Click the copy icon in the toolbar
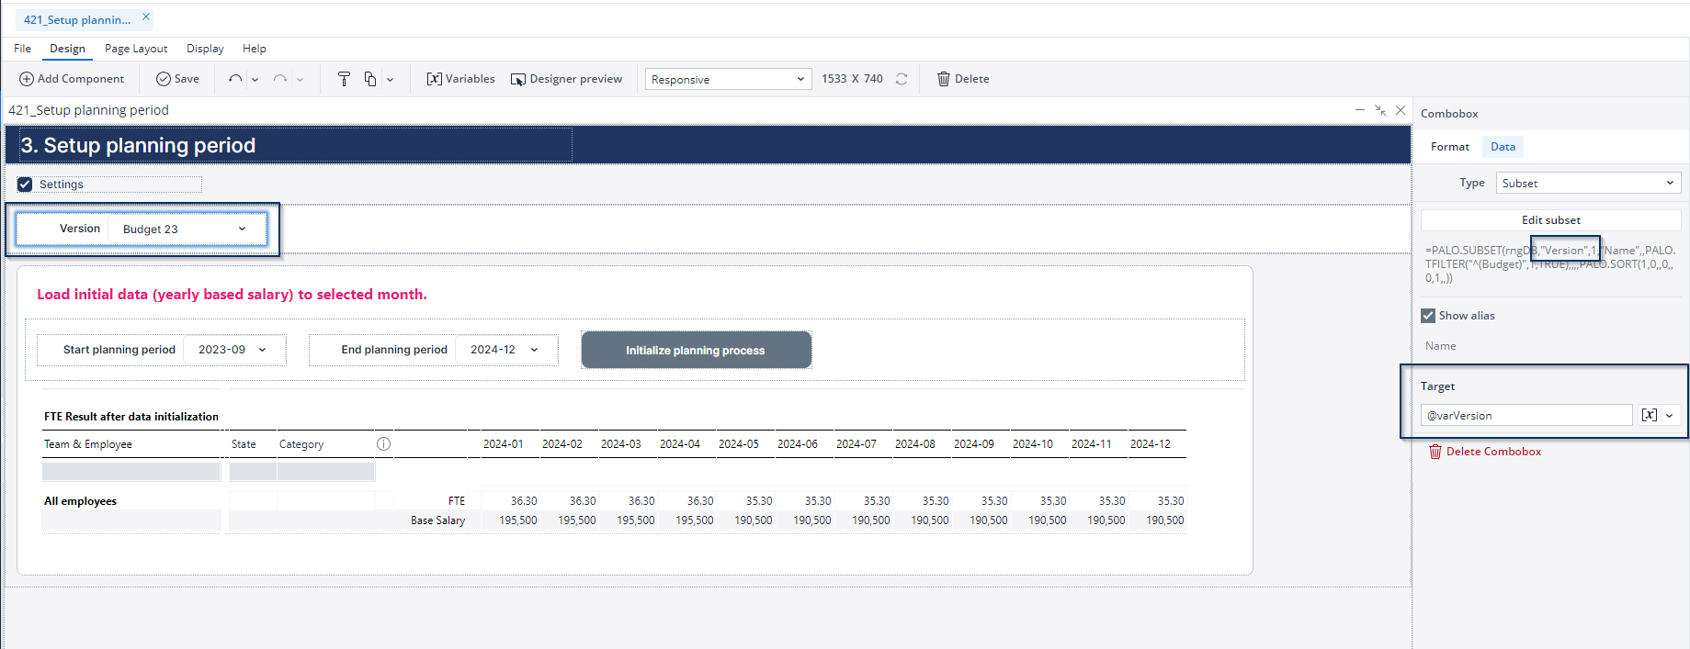1690x649 pixels. click(x=369, y=79)
